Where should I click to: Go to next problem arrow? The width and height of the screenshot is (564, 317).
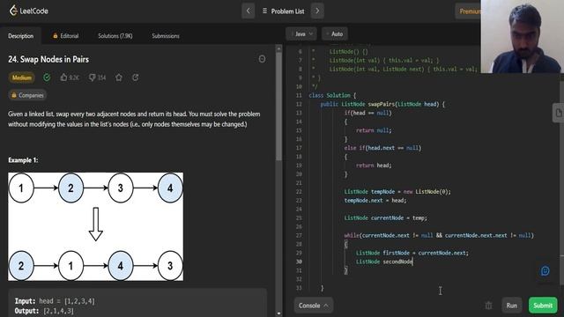pyautogui.click(x=317, y=11)
